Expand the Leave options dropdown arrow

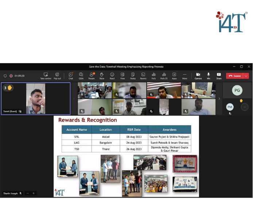tap(246, 76)
